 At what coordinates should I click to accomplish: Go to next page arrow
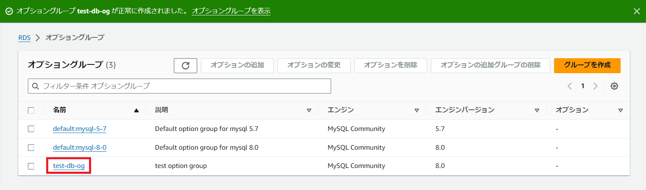[x=595, y=86]
